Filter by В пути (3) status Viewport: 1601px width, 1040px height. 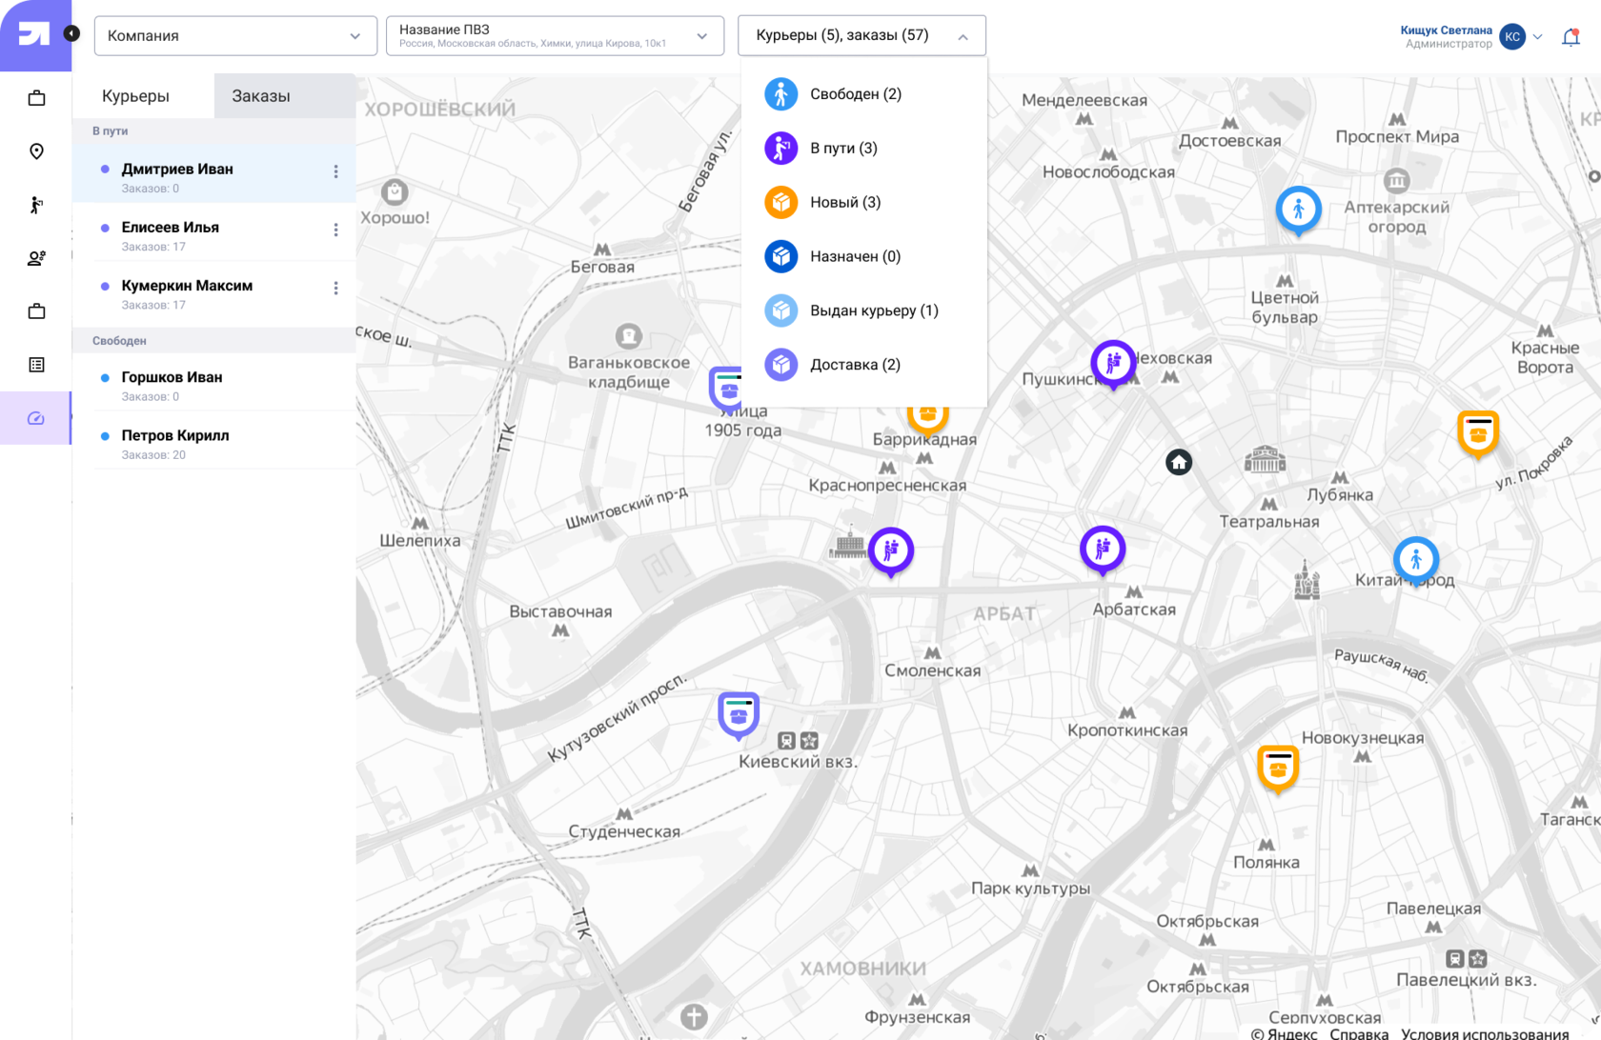tap(863, 149)
